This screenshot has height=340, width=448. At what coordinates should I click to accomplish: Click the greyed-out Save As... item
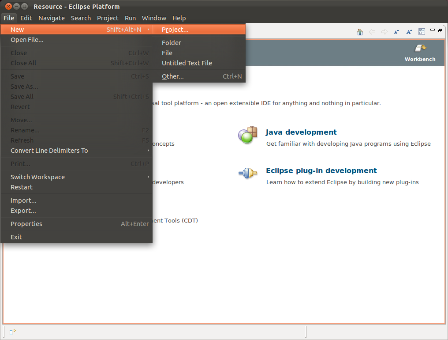pyautogui.click(x=76, y=87)
